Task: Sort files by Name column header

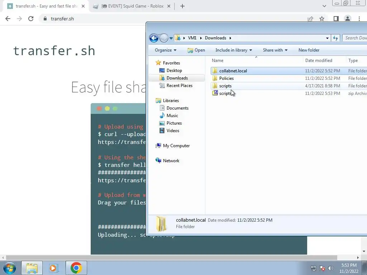Action: click(256, 60)
